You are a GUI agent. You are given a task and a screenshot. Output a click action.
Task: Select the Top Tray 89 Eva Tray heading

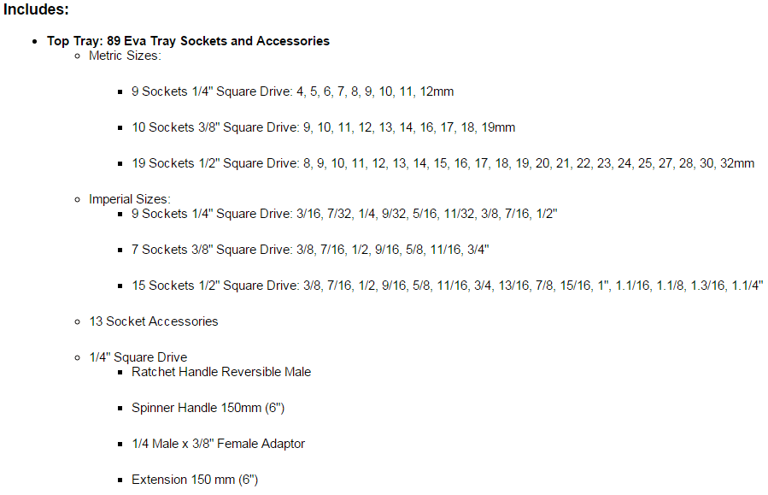coord(188,41)
